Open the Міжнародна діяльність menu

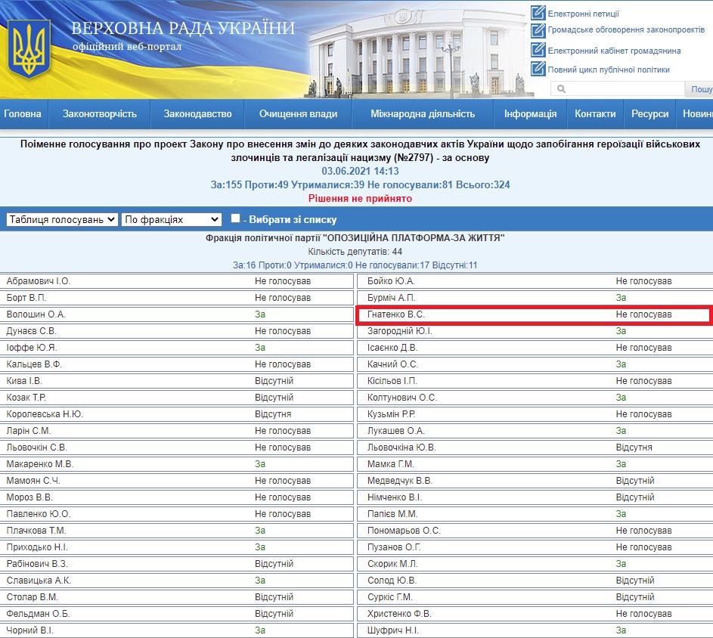[x=423, y=114]
